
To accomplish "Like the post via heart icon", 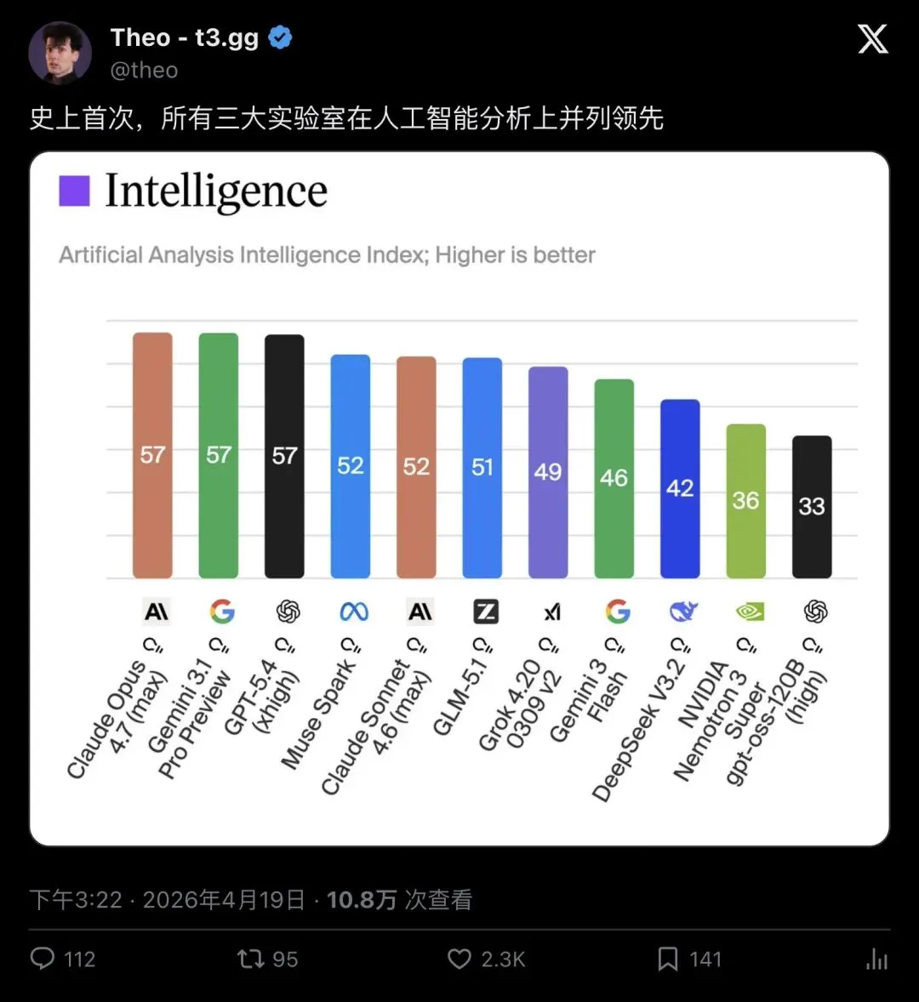I will (459, 959).
